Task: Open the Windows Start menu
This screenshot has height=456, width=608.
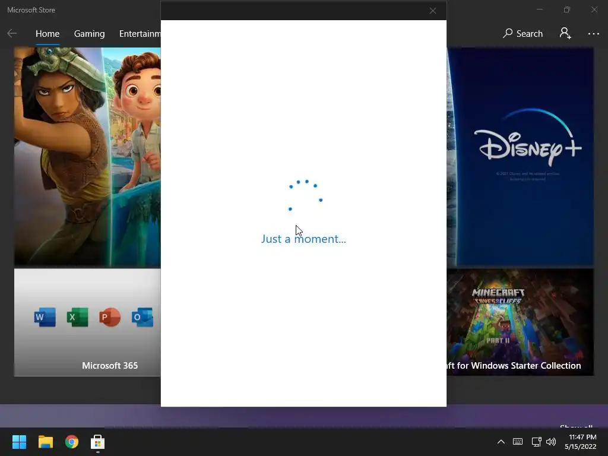Action: [19, 442]
